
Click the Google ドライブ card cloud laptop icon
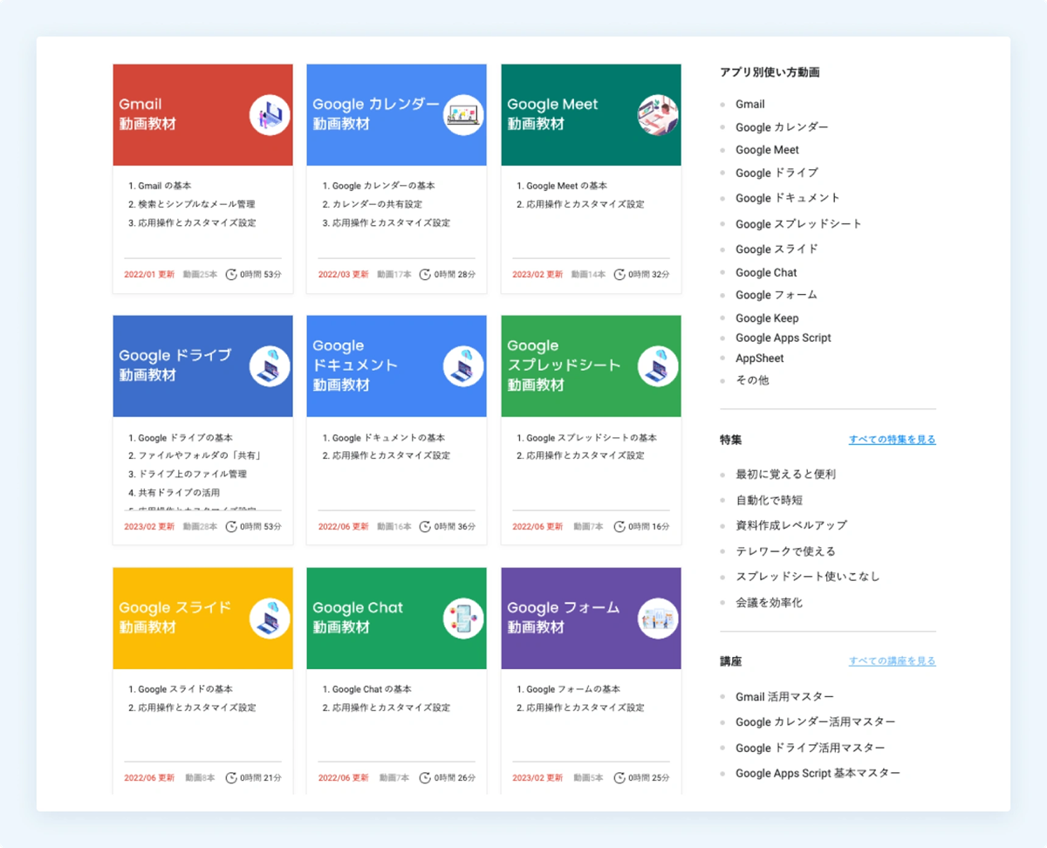269,366
